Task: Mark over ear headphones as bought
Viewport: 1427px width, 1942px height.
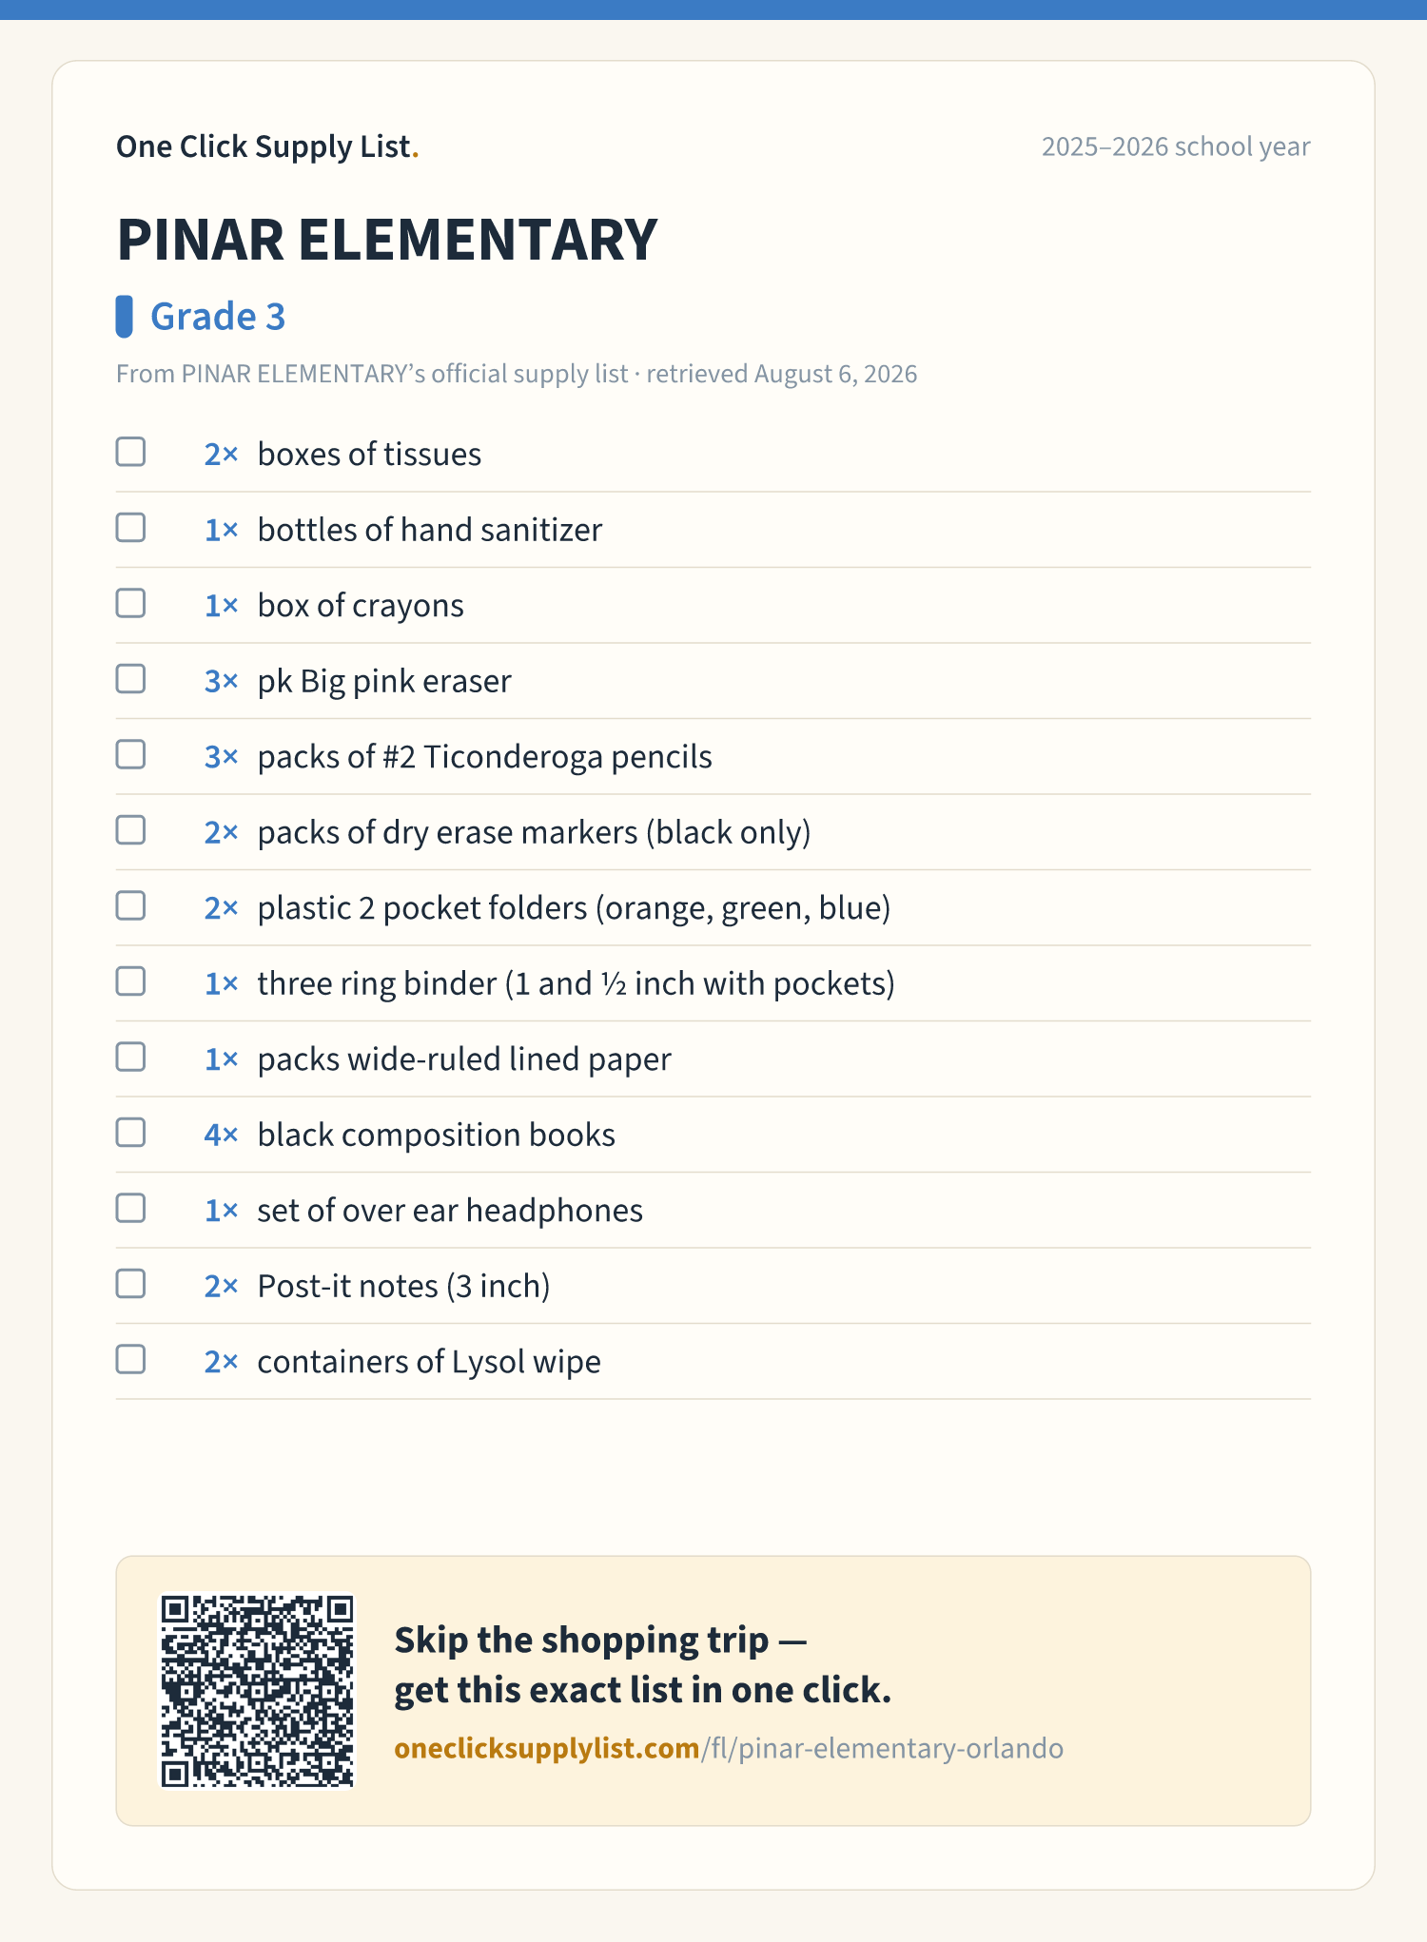Action: tap(130, 1208)
